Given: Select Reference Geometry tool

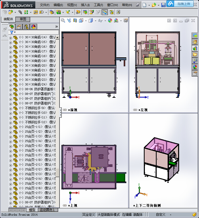Looking at the screenshot, I should [x=68, y=12].
